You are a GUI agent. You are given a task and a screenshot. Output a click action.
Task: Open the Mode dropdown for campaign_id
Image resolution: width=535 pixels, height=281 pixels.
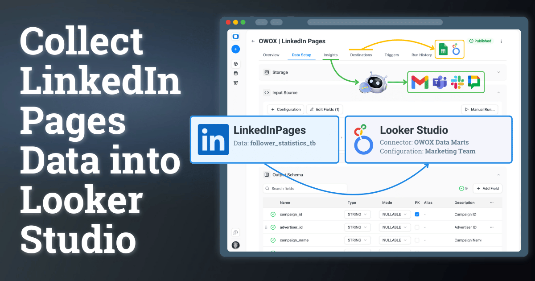tap(395, 215)
